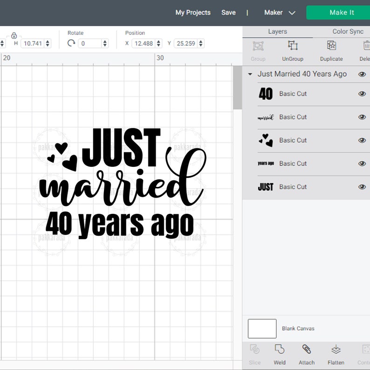Viewport: 370px width, 370px height.
Task: Click the green Make It button
Action: pyautogui.click(x=338, y=13)
